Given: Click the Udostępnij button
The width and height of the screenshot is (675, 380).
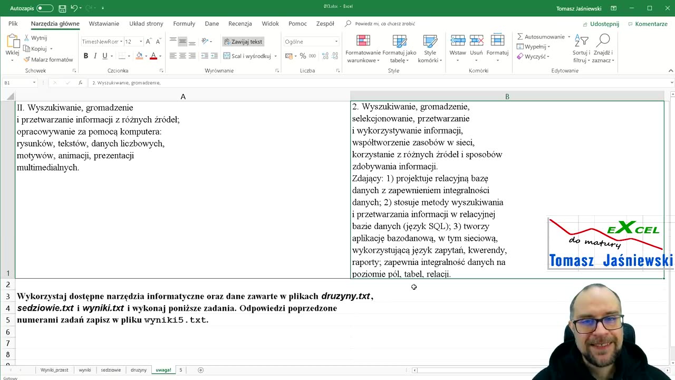Looking at the screenshot, I should coord(601,24).
